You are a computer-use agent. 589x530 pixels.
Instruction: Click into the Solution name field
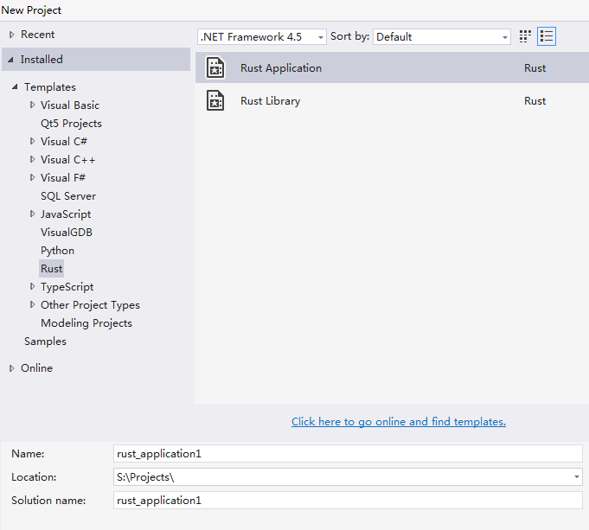point(348,500)
